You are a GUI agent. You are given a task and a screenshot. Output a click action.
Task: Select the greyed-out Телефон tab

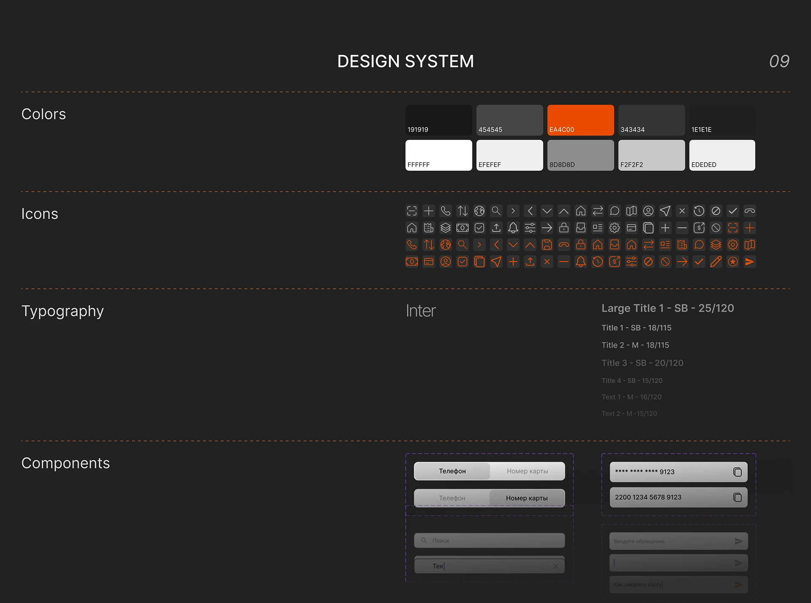tap(452, 498)
